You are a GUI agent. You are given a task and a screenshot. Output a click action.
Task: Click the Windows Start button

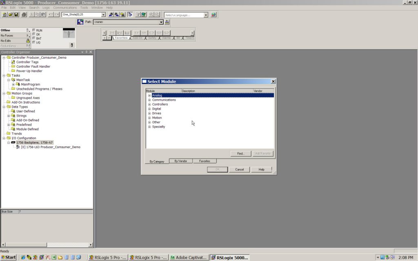(9, 257)
